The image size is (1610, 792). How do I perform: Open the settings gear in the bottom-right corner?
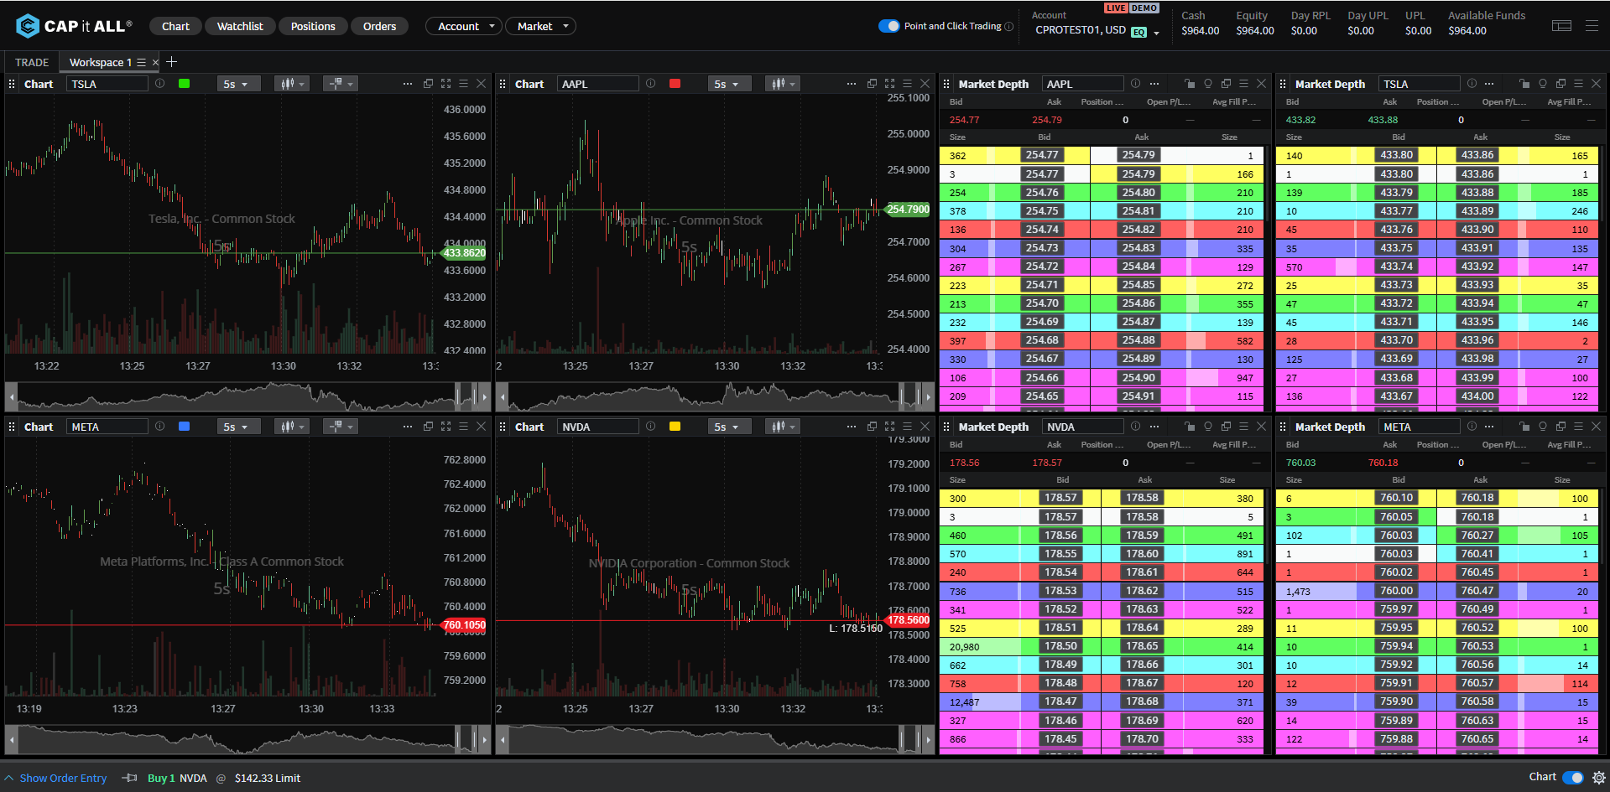coord(1599,778)
